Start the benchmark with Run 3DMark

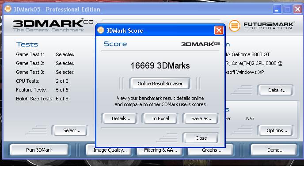(39, 150)
